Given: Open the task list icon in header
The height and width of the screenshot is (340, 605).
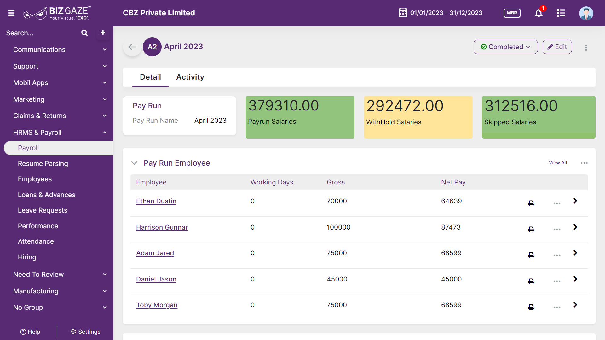Looking at the screenshot, I should 561,13.
